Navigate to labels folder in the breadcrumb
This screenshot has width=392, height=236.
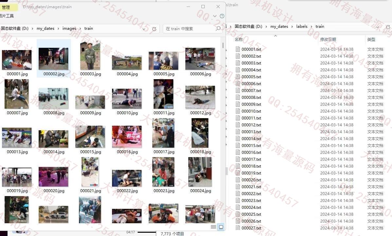(x=302, y=27)
